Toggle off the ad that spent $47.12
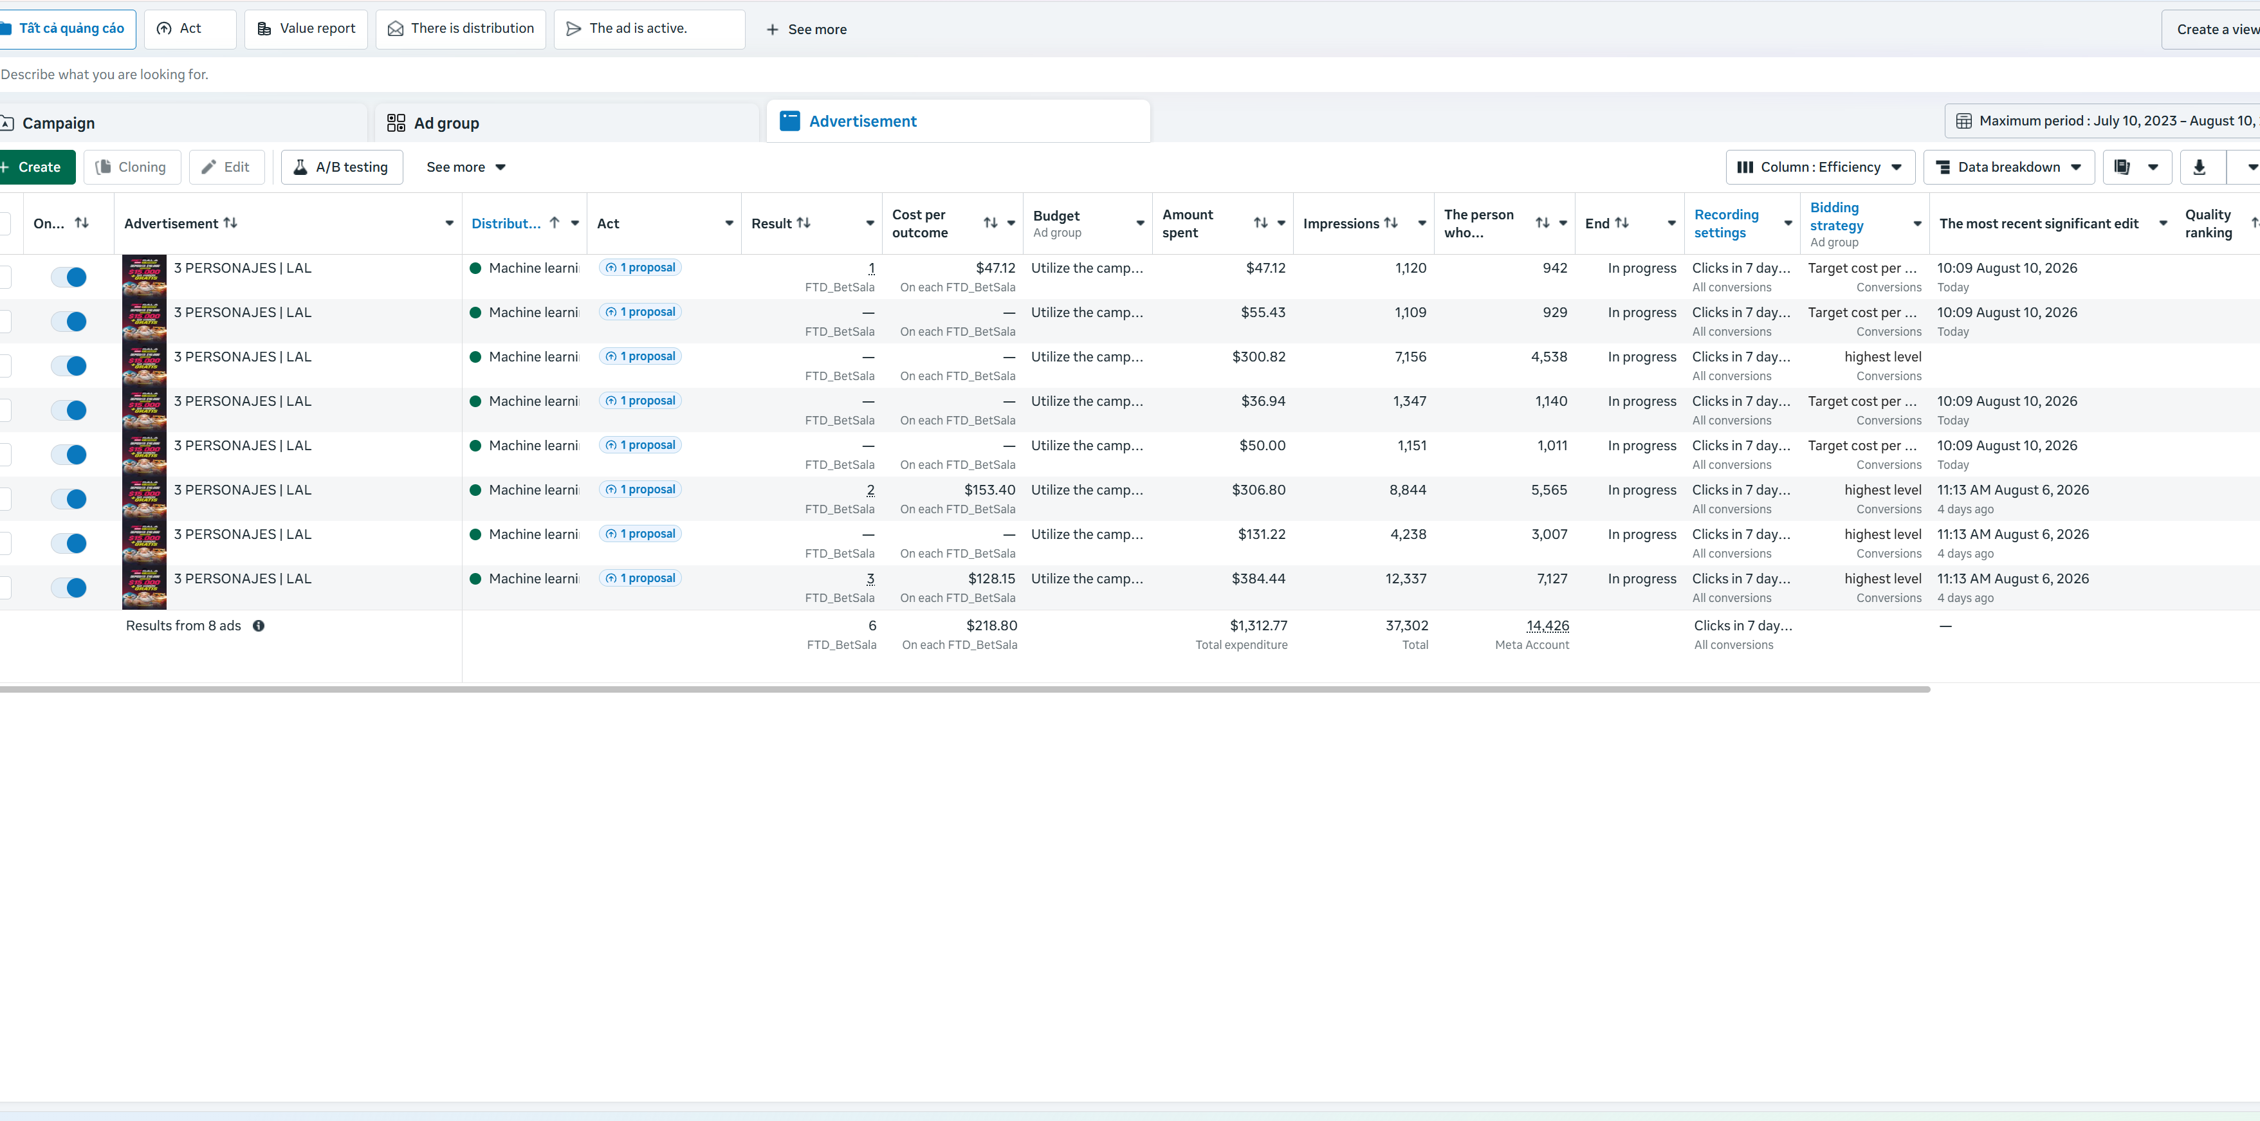Image resolution: width=2260 pixels, height=1121 pixels. [69, 277]
